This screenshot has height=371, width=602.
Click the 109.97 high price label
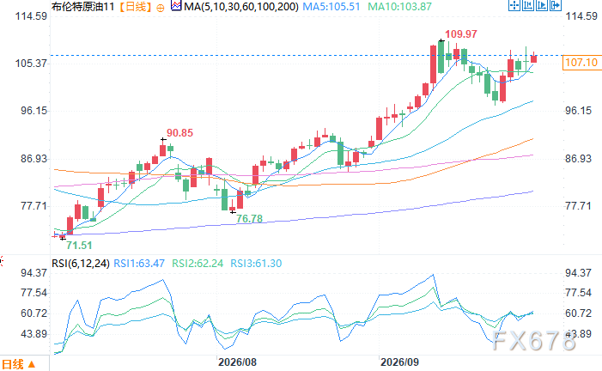tap(461, 34)
